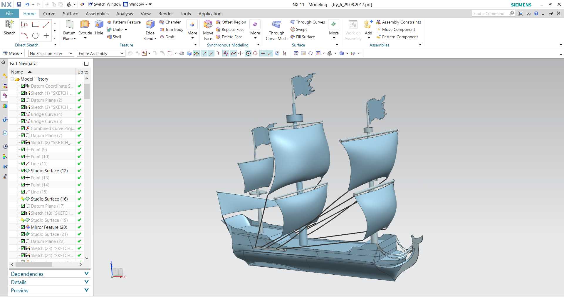
Task: Click the Line sketch tool
Action: coord(46,25)
